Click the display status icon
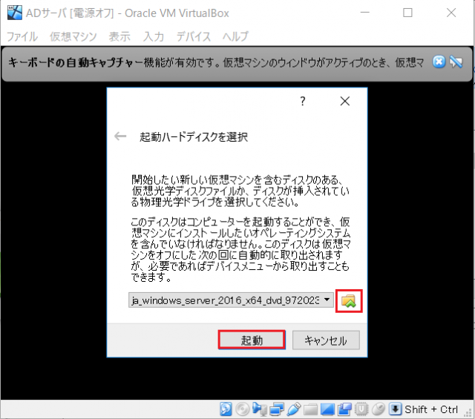This screenshot has height=419, width=475. 327,409
